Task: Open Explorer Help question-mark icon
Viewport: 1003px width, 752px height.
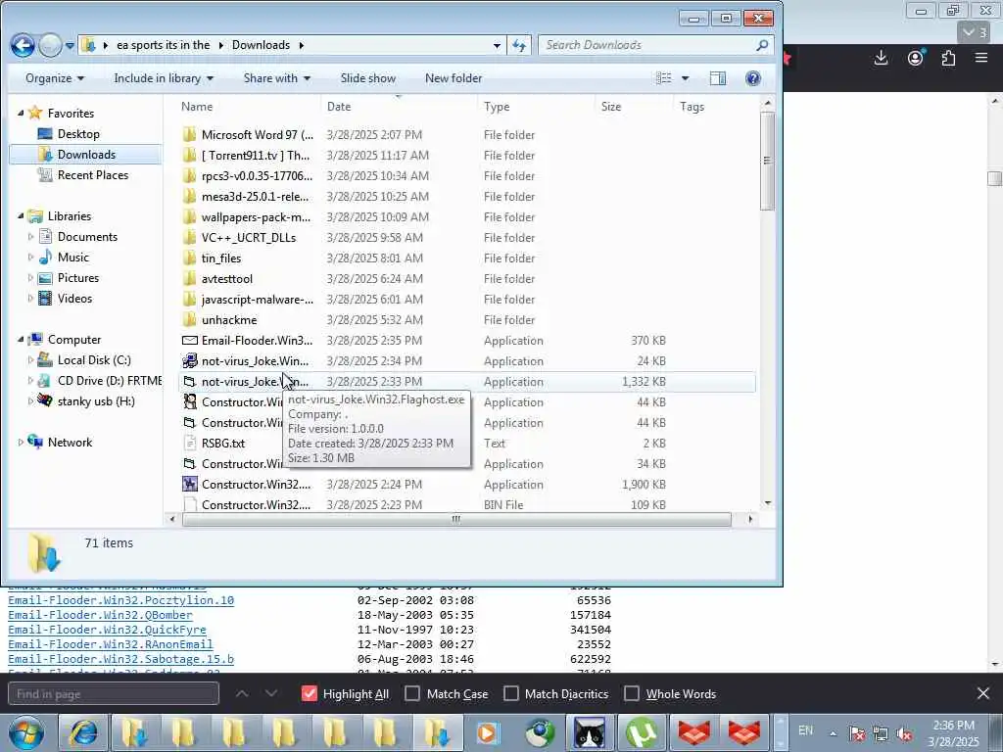Action: coord(753,78)
